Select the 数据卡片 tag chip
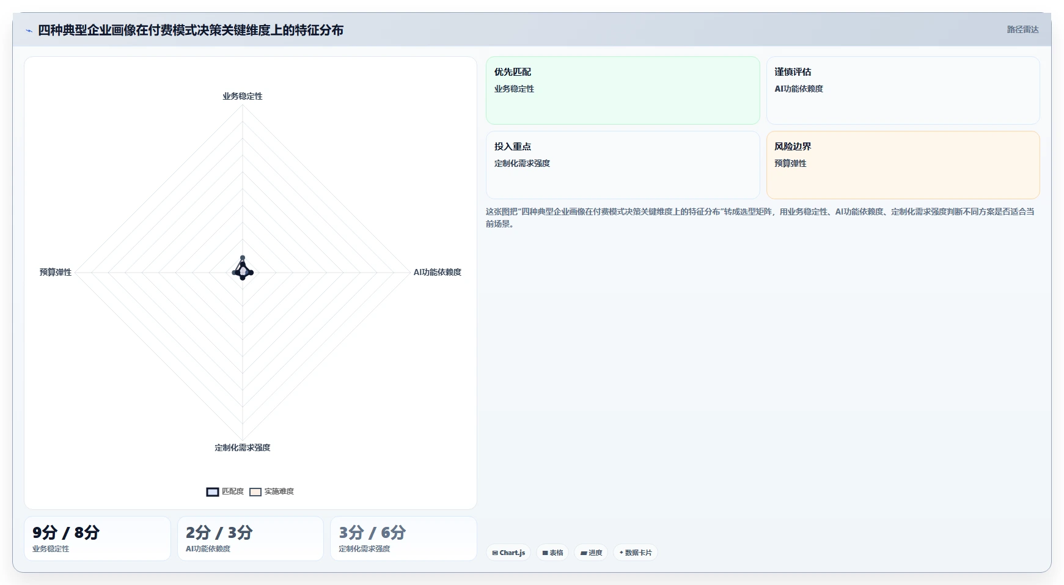The height and width of the screenshot is (585, 1064). coord(636,553)
